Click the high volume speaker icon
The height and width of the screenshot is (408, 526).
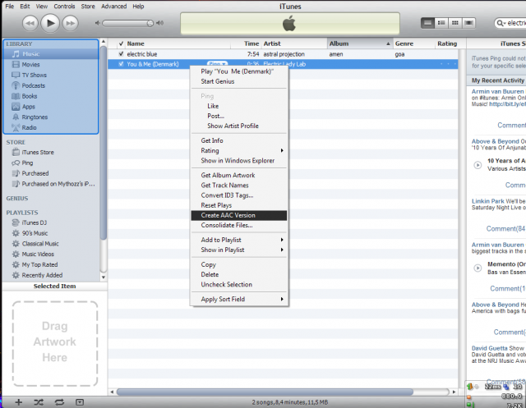coord(160,23)
